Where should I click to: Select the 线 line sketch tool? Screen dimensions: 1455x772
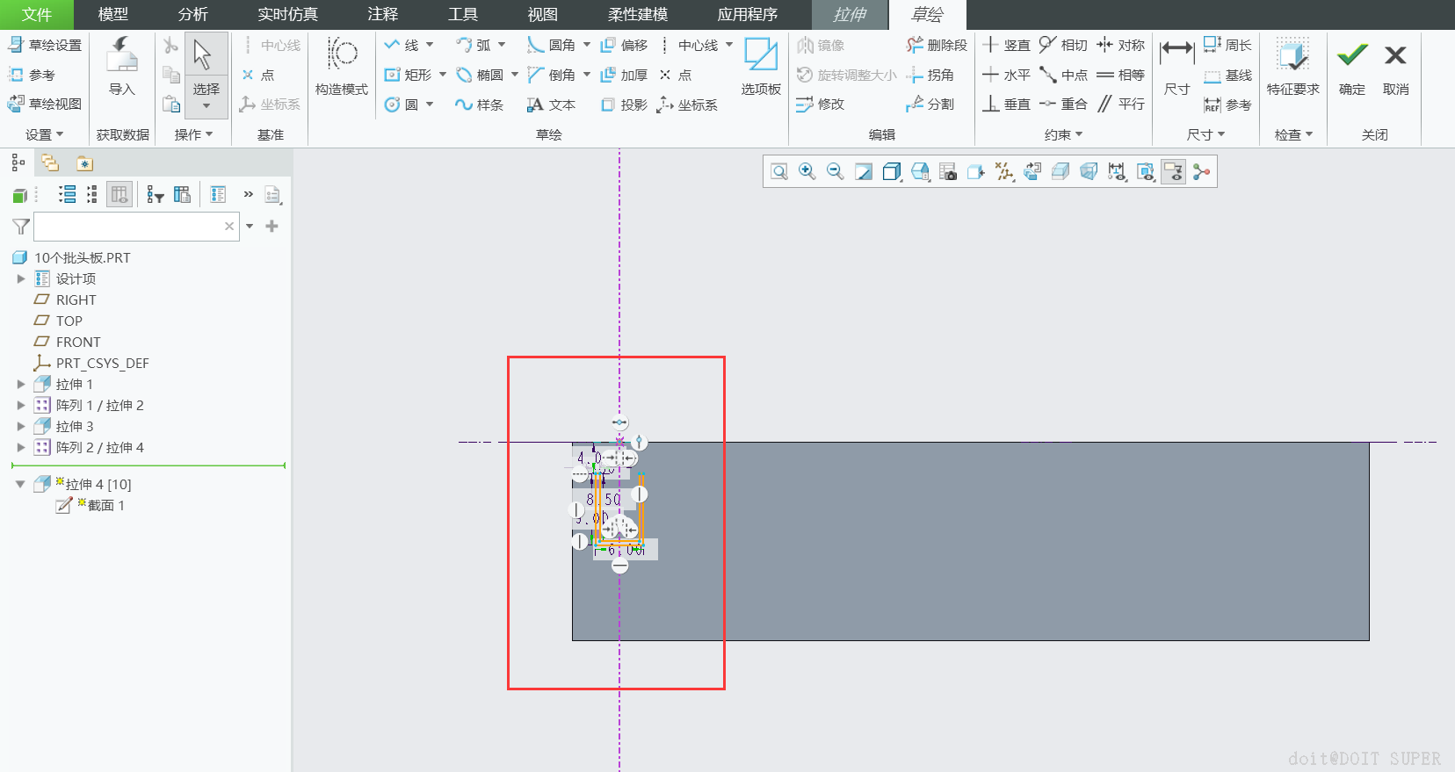(402, 45)
